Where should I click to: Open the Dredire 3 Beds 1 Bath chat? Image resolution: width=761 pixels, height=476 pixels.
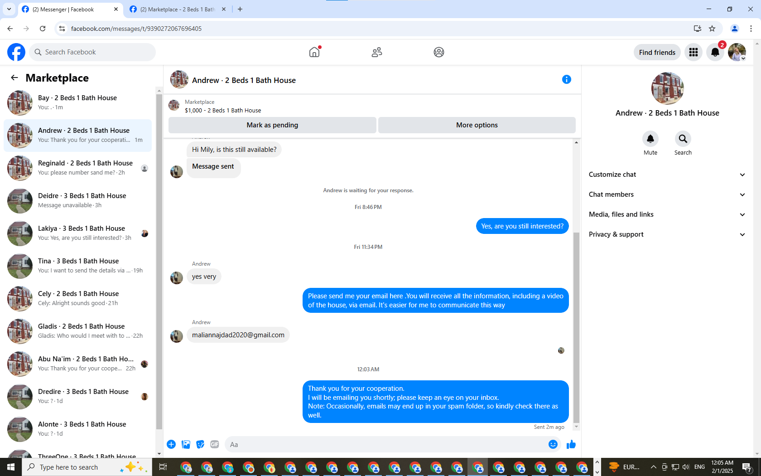coord(77,397)
